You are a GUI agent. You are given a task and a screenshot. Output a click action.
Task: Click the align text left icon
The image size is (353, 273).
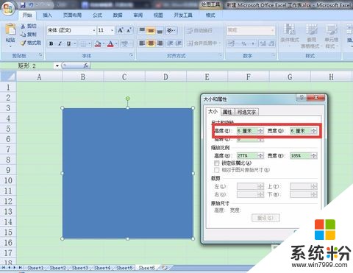pos(142,43)
